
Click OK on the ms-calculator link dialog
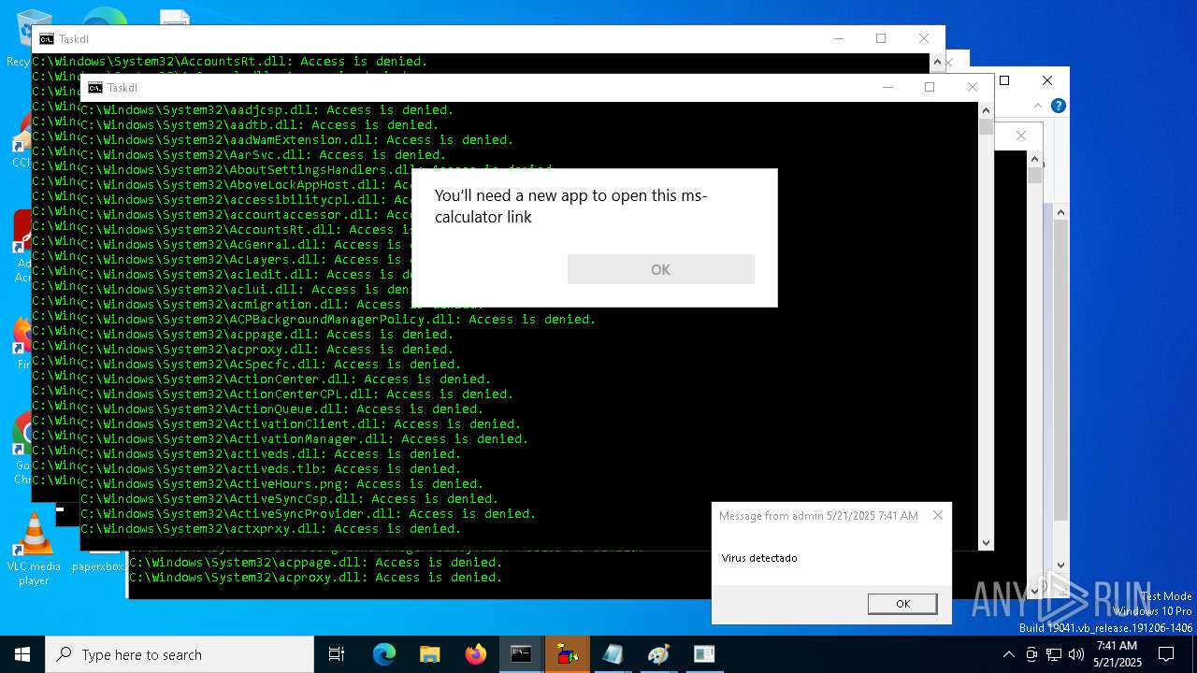660,269
